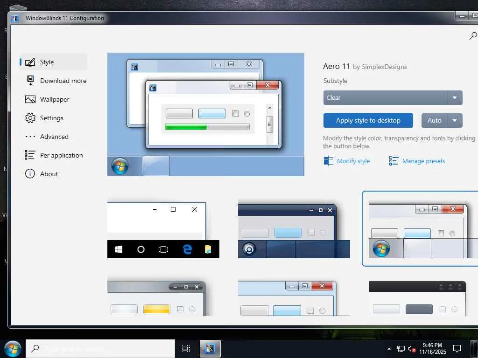Click the Wallpaper picture icon
Viewport: 478px width, 358px height.
[30, 99]
